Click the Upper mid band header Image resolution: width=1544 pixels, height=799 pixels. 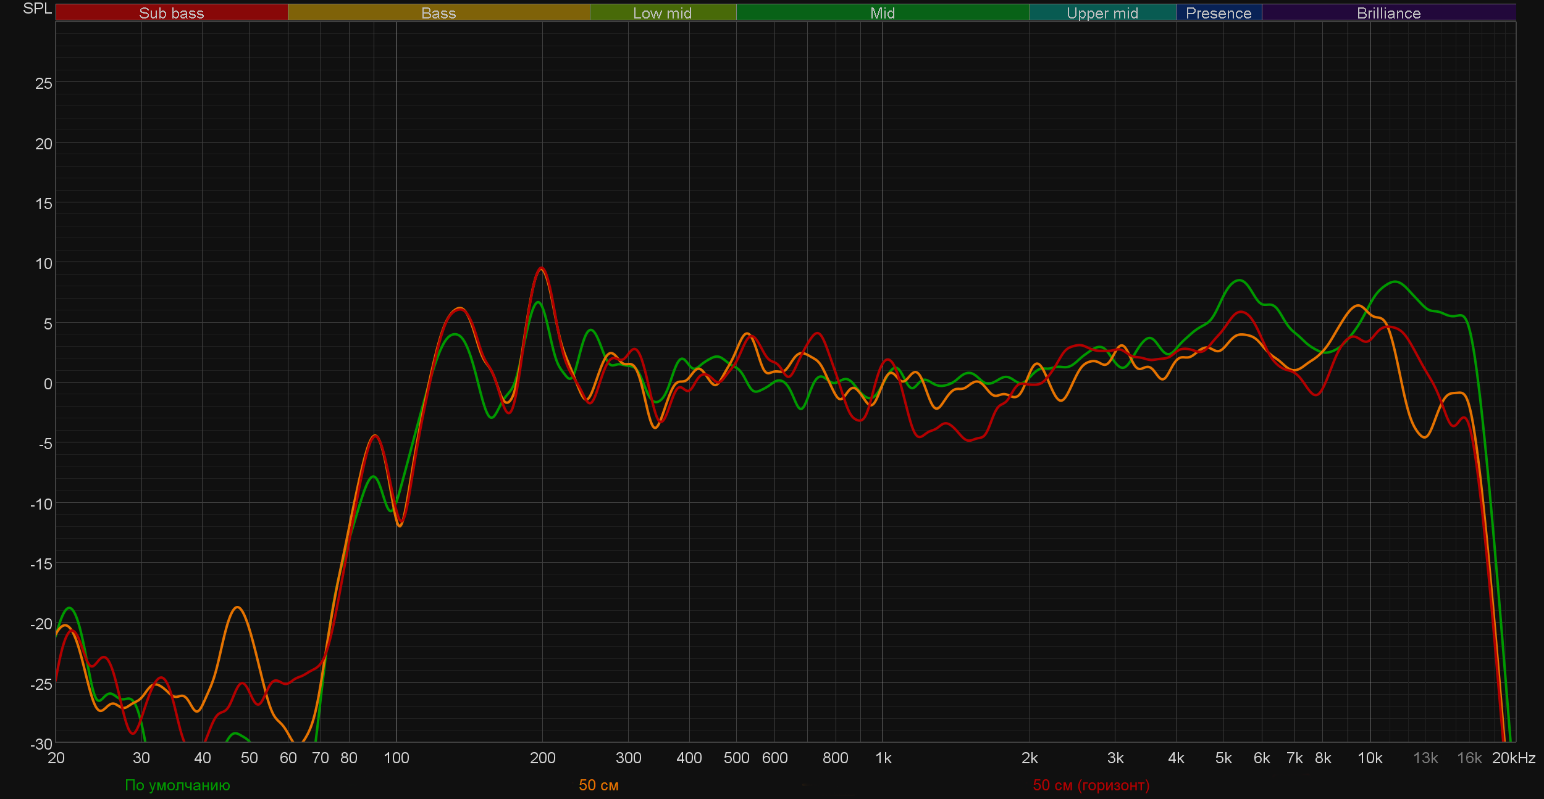coord(1102,13)
